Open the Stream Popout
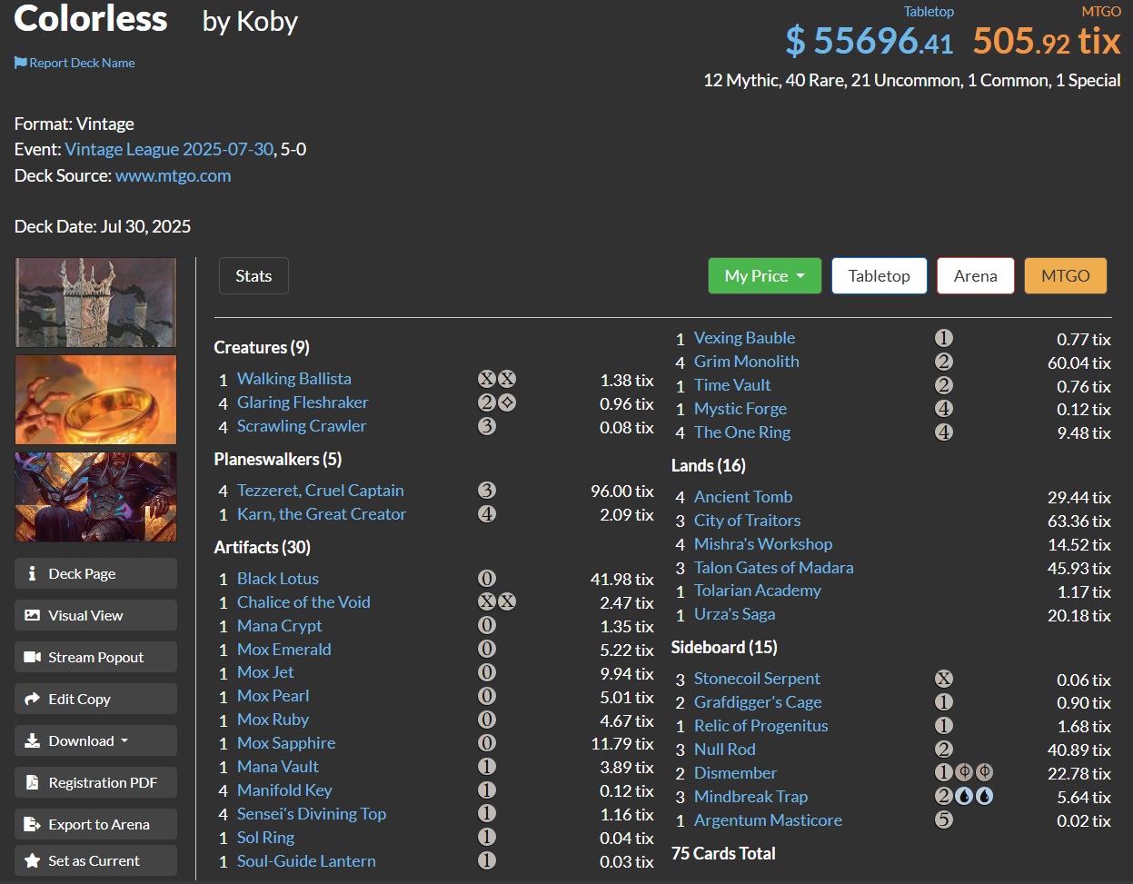This screenshot has height=884, width=1133. (x=95, y=658)
